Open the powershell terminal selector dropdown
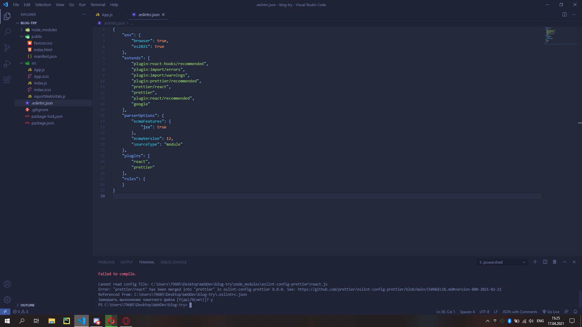Viewport: 582px width, 327px height. [x=502, y=262]
